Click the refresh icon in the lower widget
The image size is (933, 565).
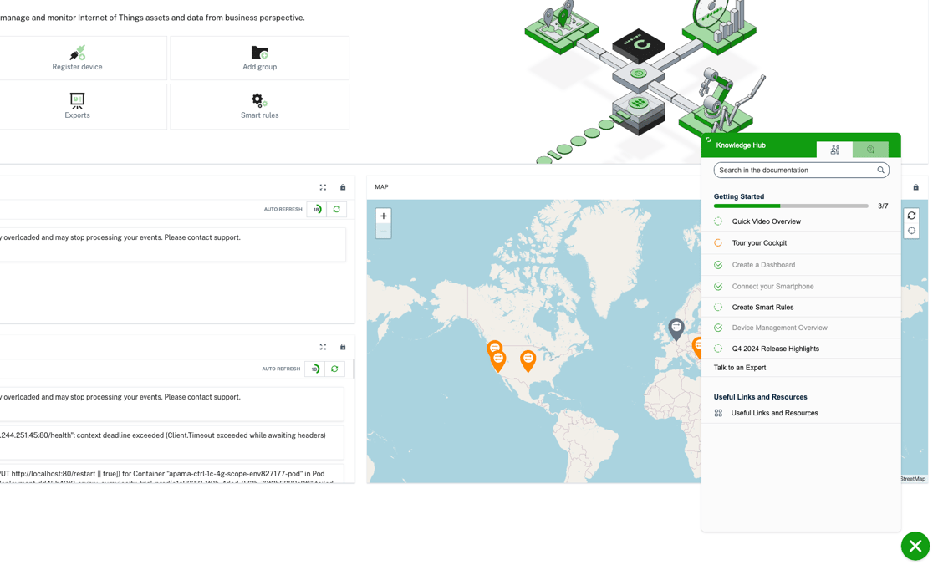click(334, 369)
